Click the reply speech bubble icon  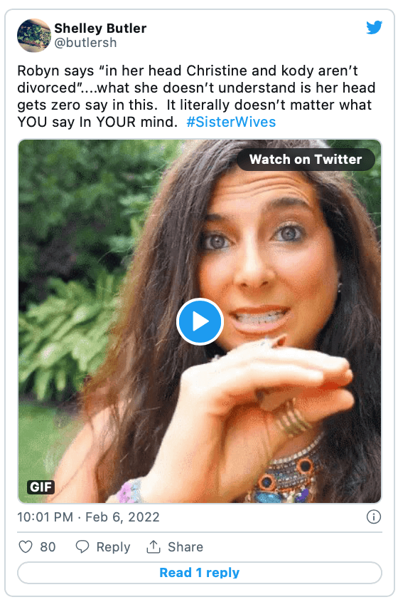tap(82, 546)
